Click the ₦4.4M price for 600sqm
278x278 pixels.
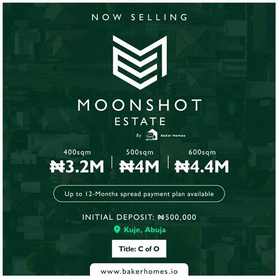(202, 167)
